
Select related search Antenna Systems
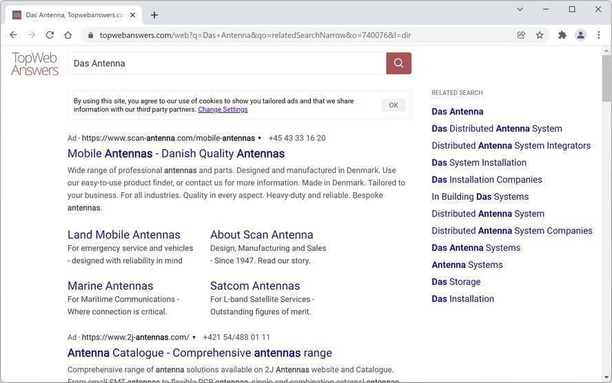pos(467,265)
